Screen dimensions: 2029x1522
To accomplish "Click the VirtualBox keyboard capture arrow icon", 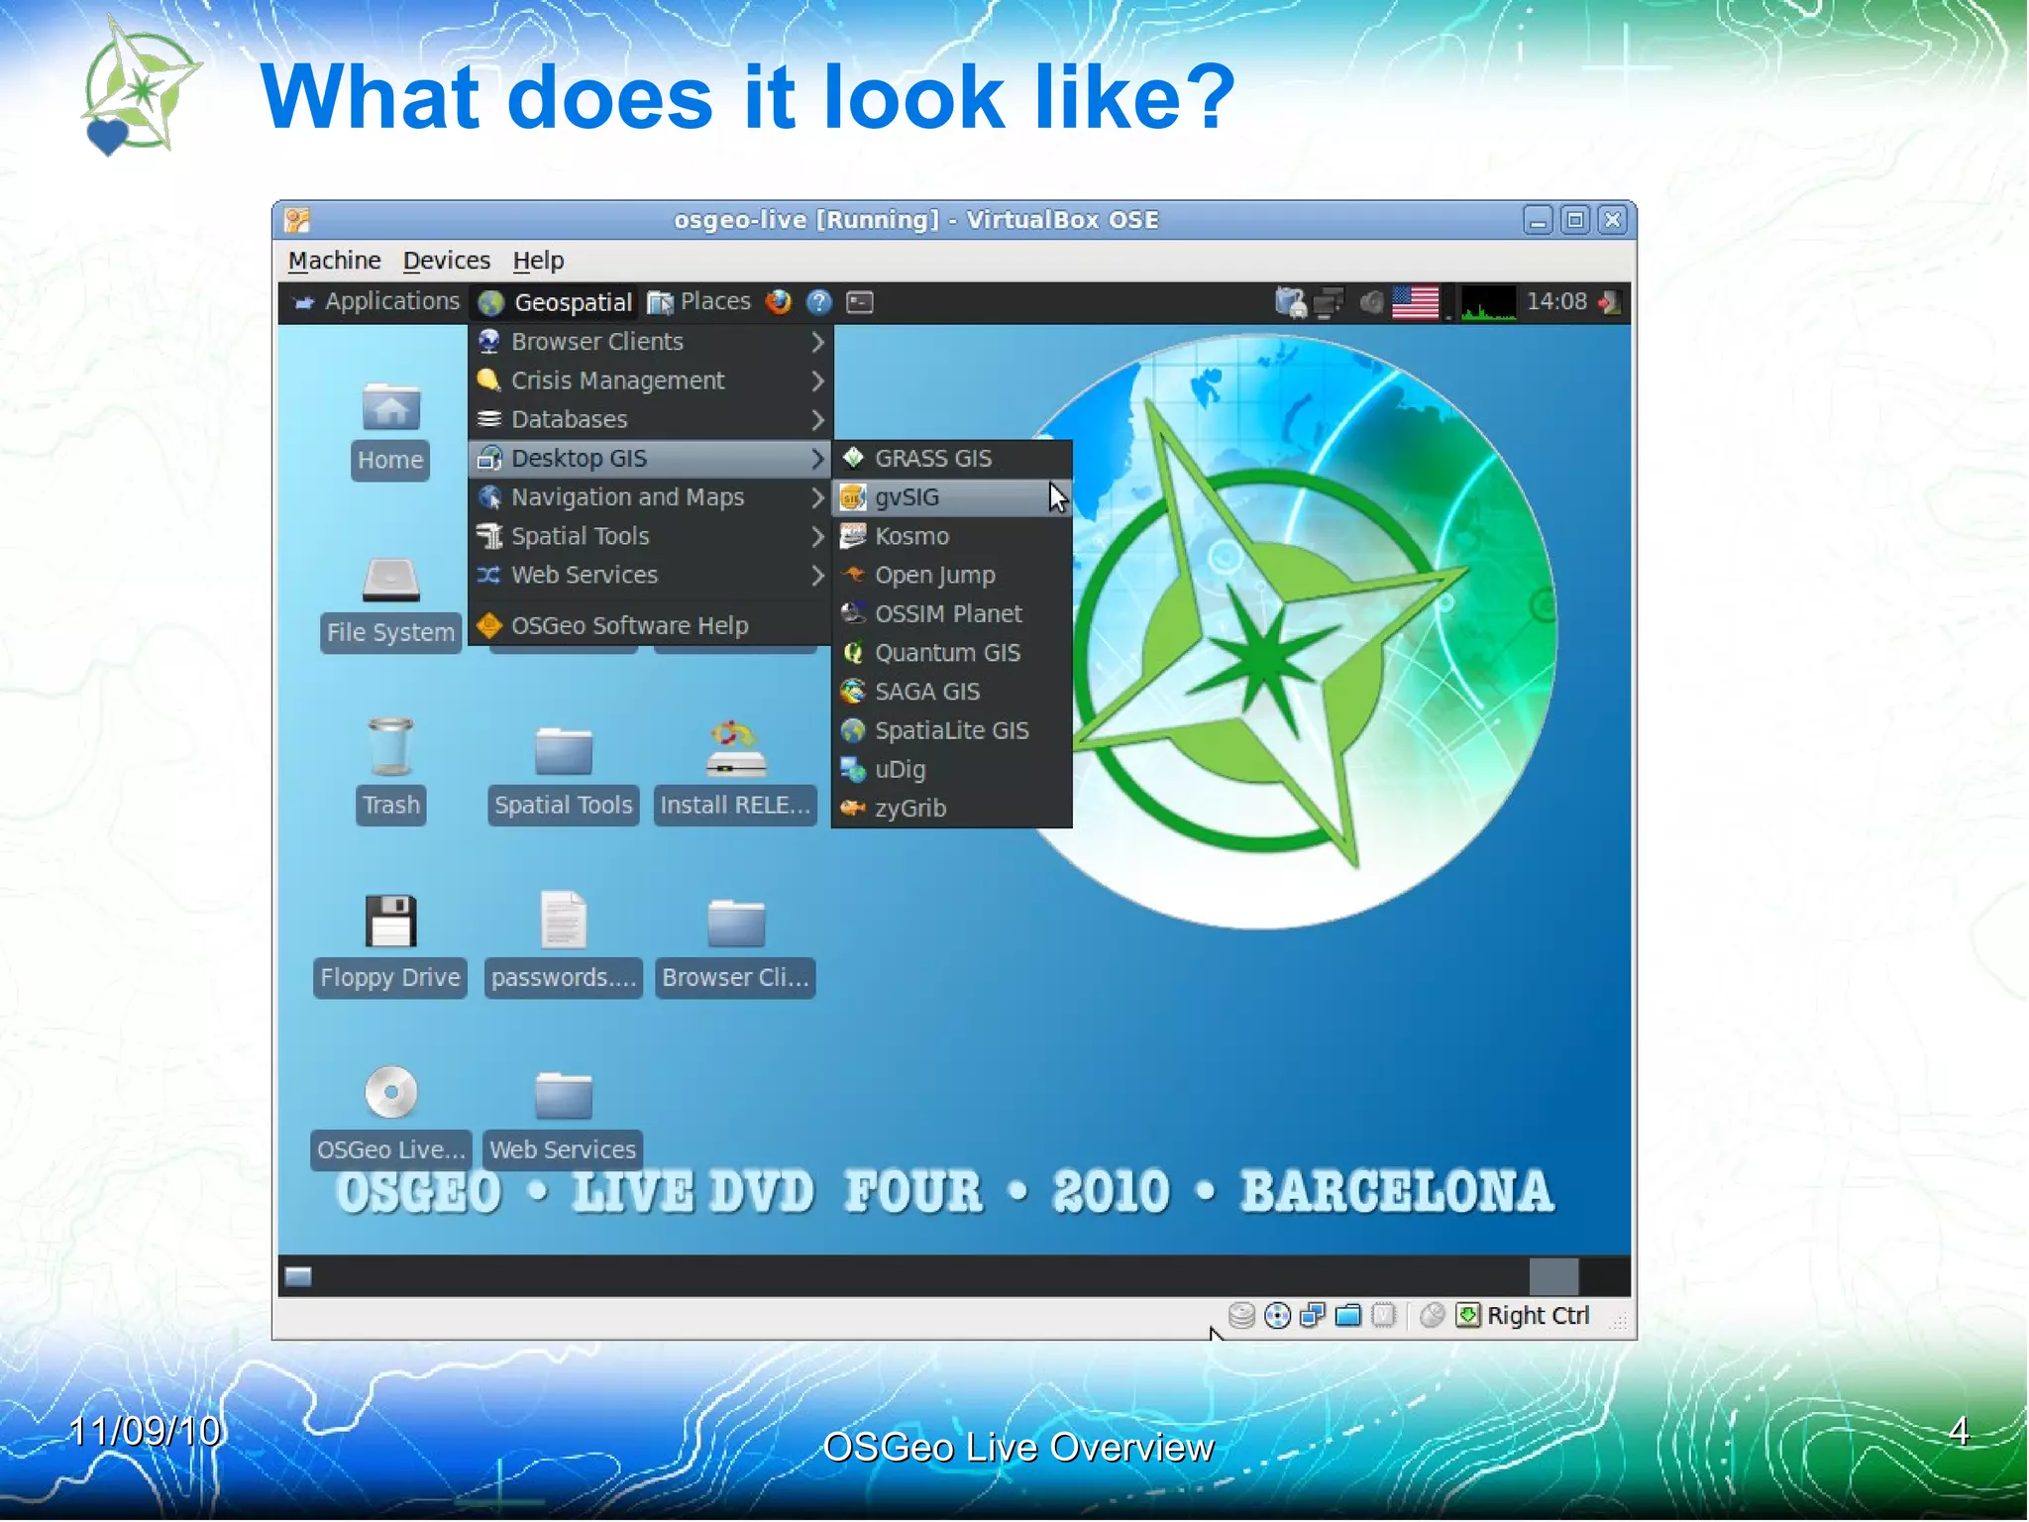I will (x=1468, y=1315).
